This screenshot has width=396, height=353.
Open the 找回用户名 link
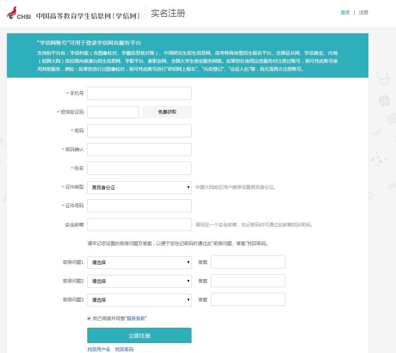pyautogui.click(x=99, y=350)
